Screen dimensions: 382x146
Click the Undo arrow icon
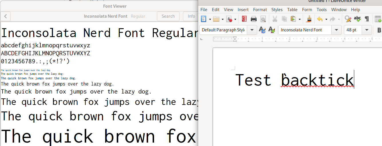320,19
